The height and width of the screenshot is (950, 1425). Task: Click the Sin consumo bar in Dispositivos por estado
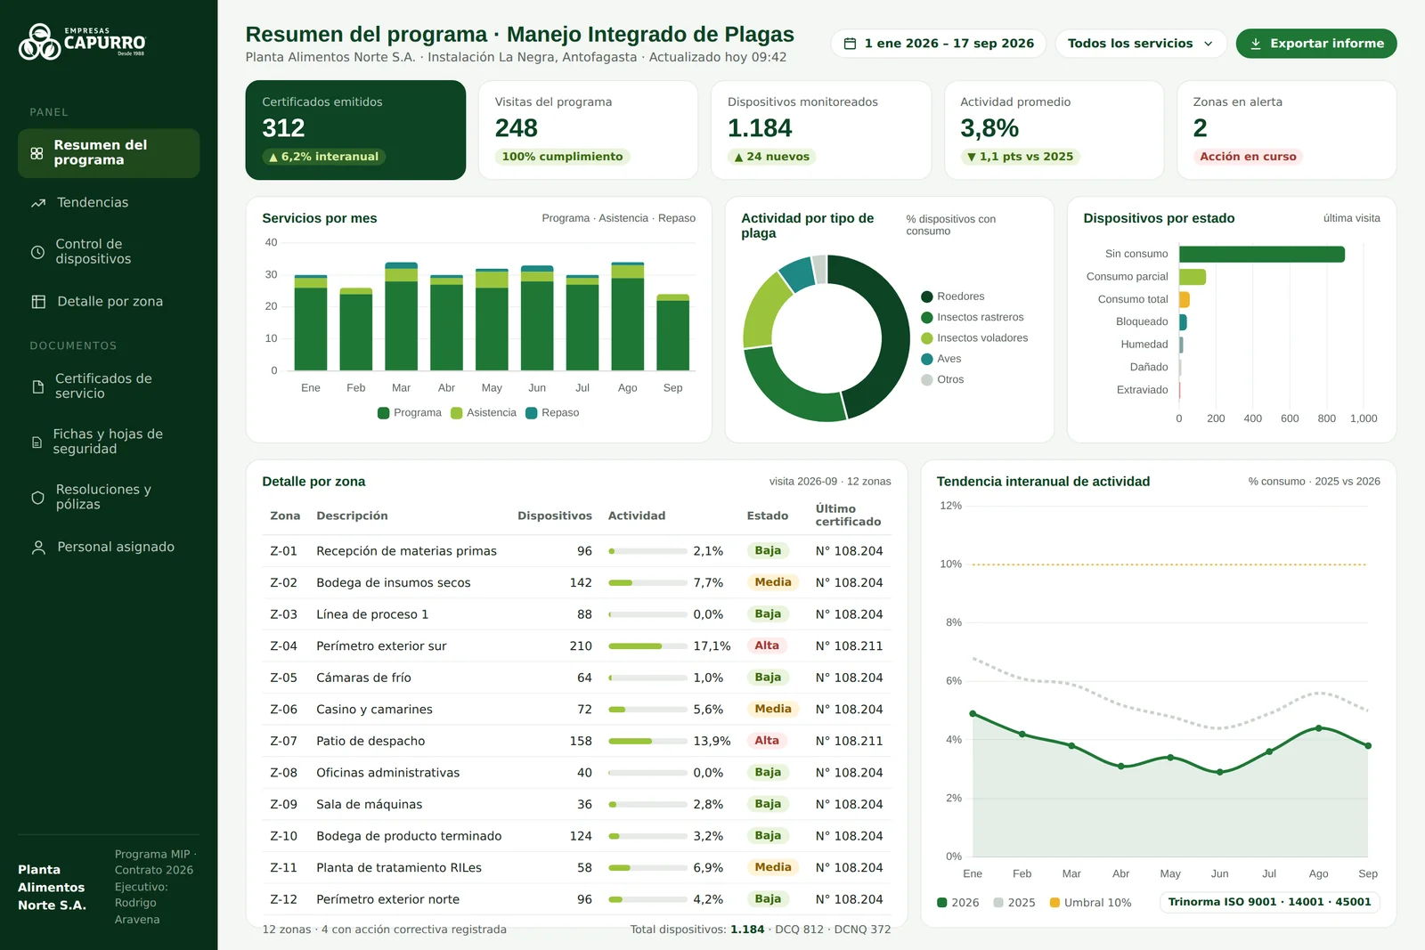[x=1262, y=255]
